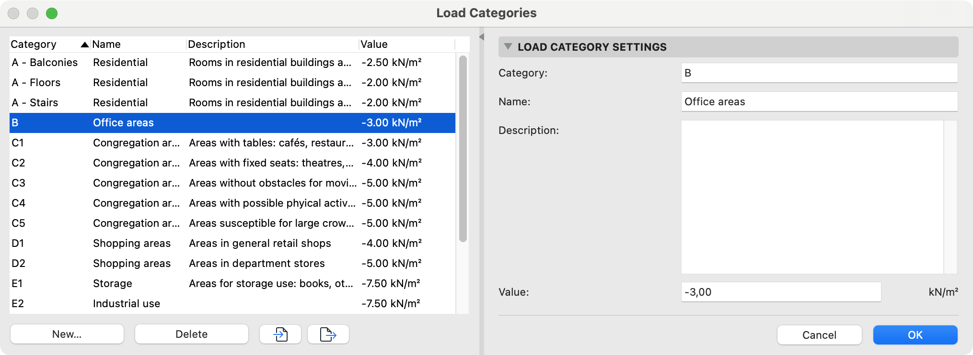Confirm with the OK button
Image resolution: width=973 pixels, height=355 pixels.
click(x=915, y=335)
